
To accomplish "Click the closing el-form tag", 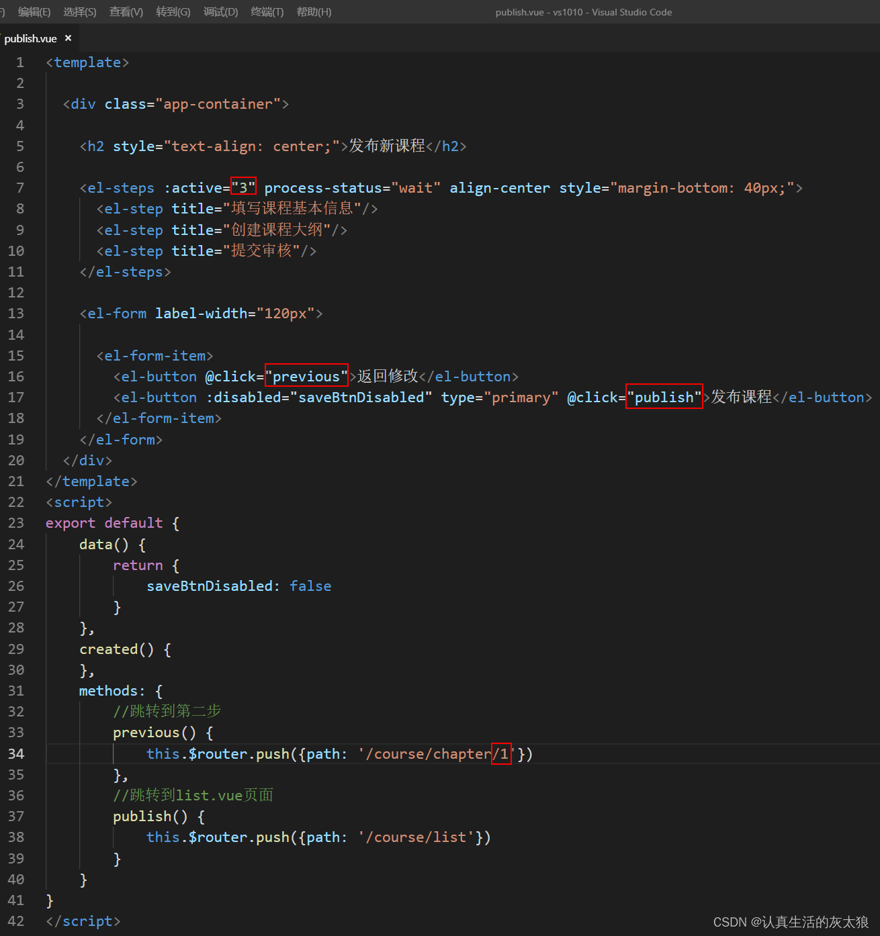I will coord(121,440).
